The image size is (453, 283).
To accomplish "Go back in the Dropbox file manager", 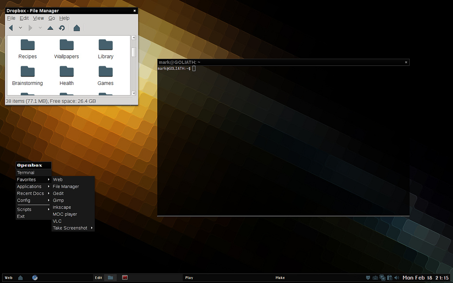I will [x=11, y=28].
